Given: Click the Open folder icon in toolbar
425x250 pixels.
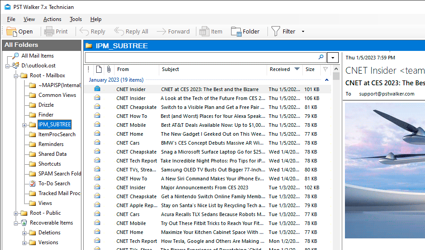Looking at the screenshot, I should click(11, 31).
